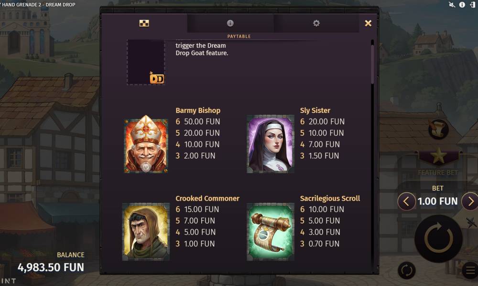
Task: Click the Crooked Commoner symbol image
Action: (146, 232)
